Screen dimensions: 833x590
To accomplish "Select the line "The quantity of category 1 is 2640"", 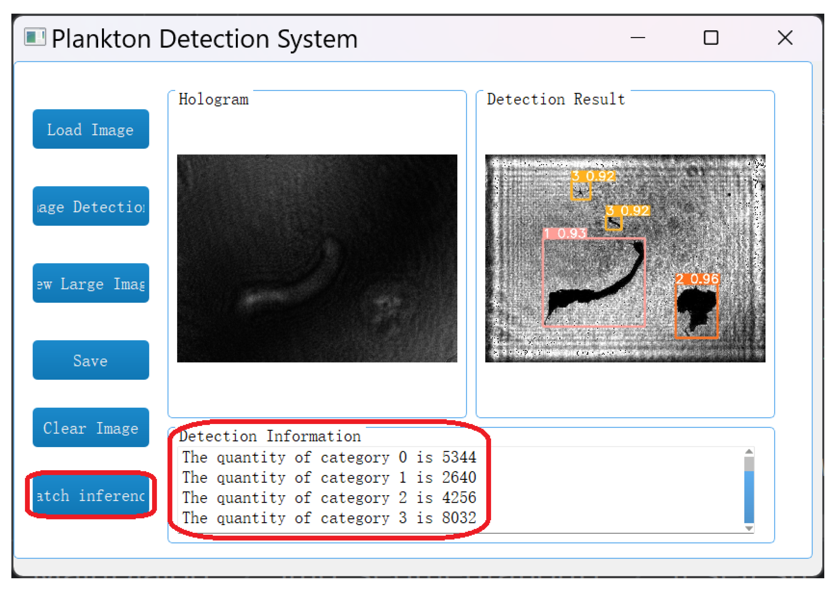I will pos(329,477).
